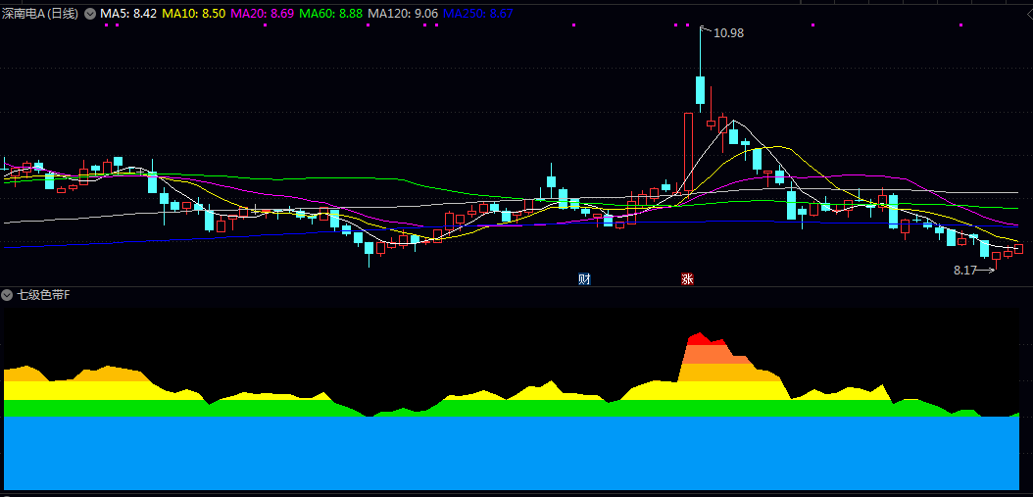Select the yellow MA10 indicator label
1033x497 pixels.
click(x=193, y=15)
